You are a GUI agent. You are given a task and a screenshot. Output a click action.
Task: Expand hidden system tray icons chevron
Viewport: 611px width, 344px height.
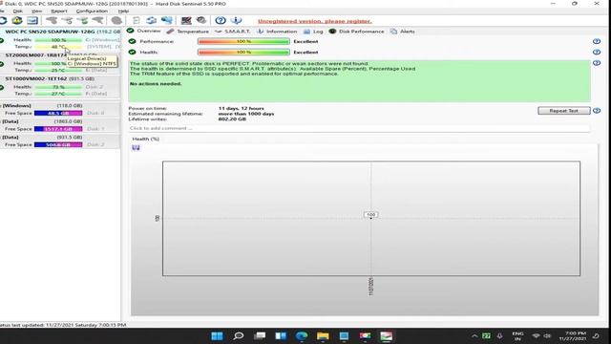coord(474,335)
